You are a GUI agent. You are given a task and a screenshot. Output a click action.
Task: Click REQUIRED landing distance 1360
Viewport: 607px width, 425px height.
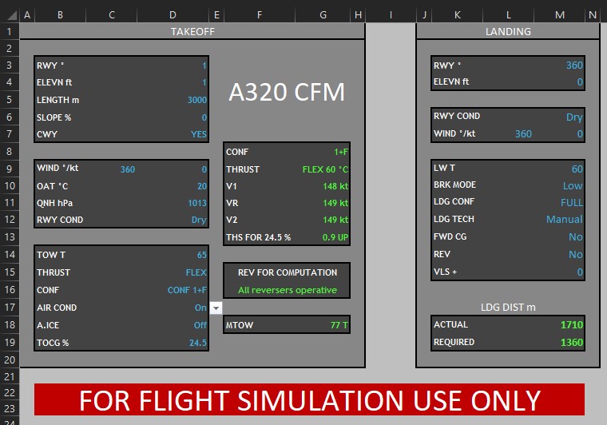[572, 342]
